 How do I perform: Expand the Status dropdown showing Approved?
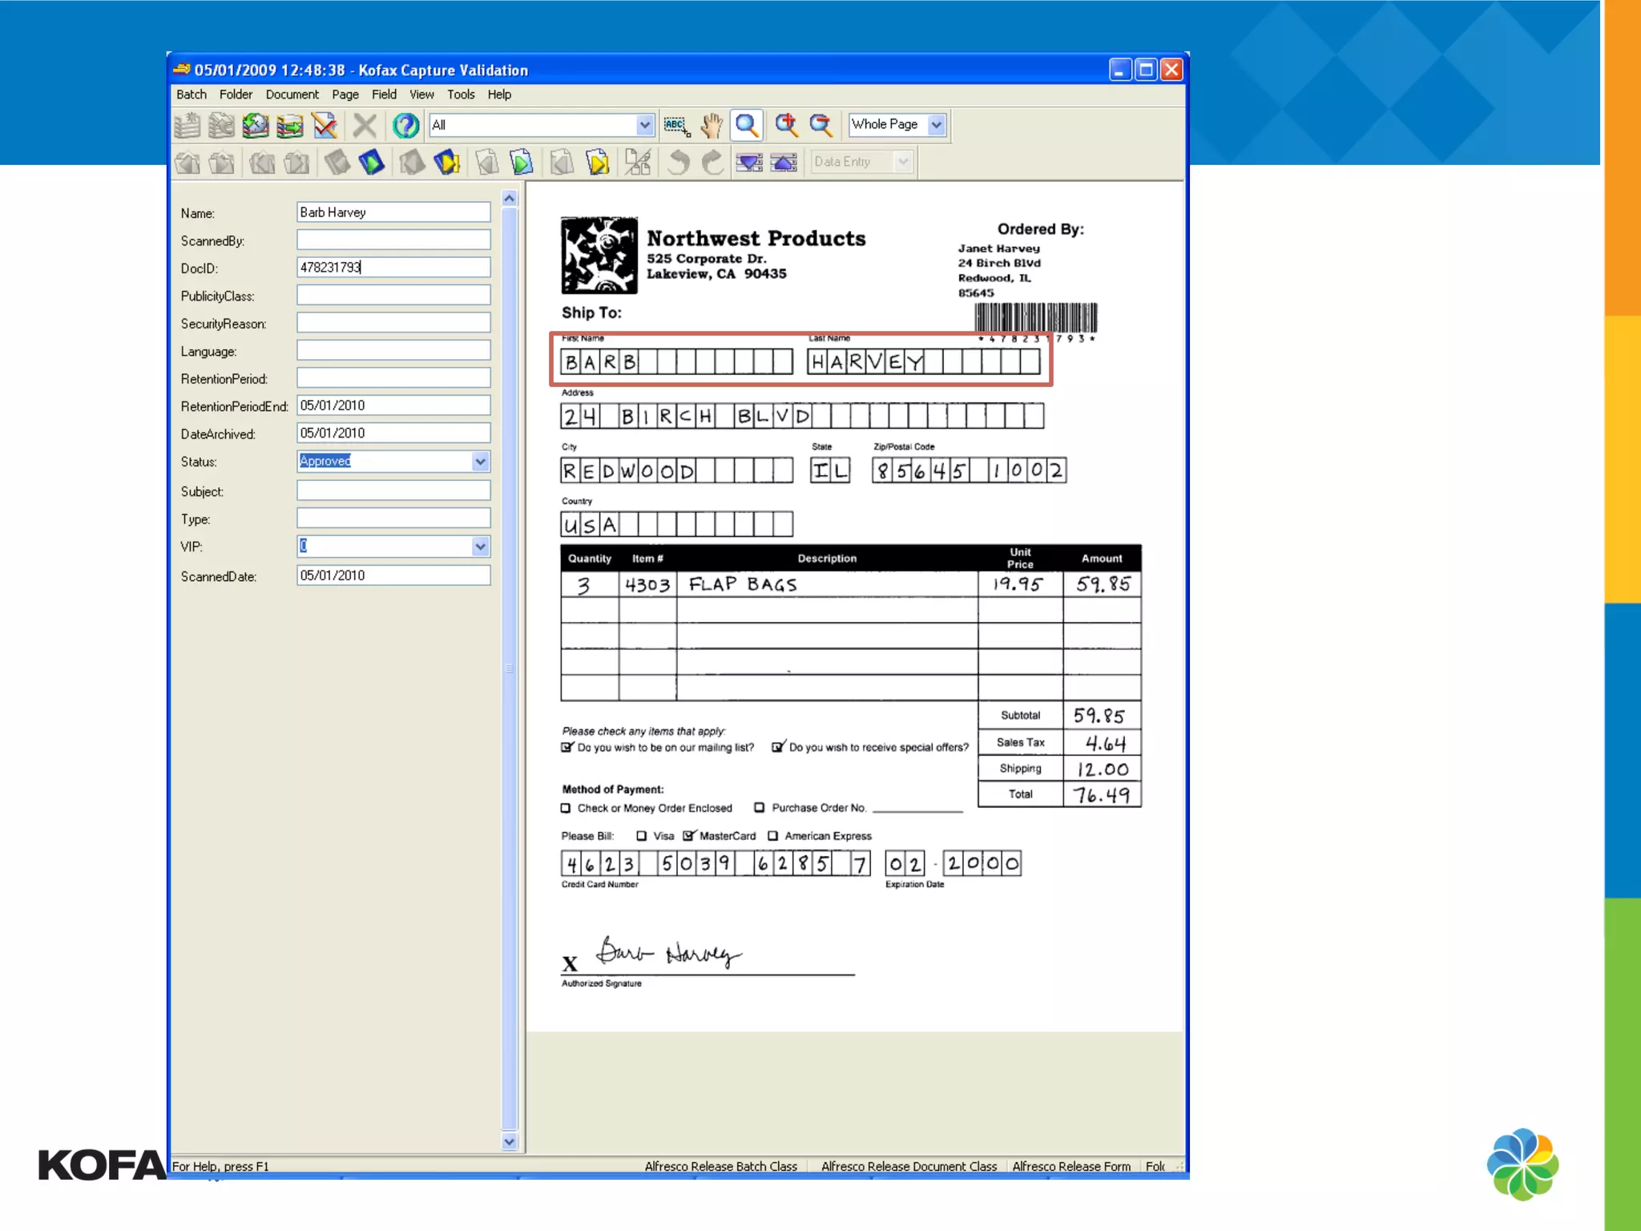click(x=480, y=462)
